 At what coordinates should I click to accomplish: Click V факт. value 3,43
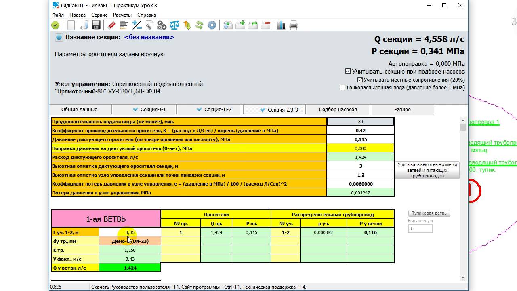click(x=130, y=259)
